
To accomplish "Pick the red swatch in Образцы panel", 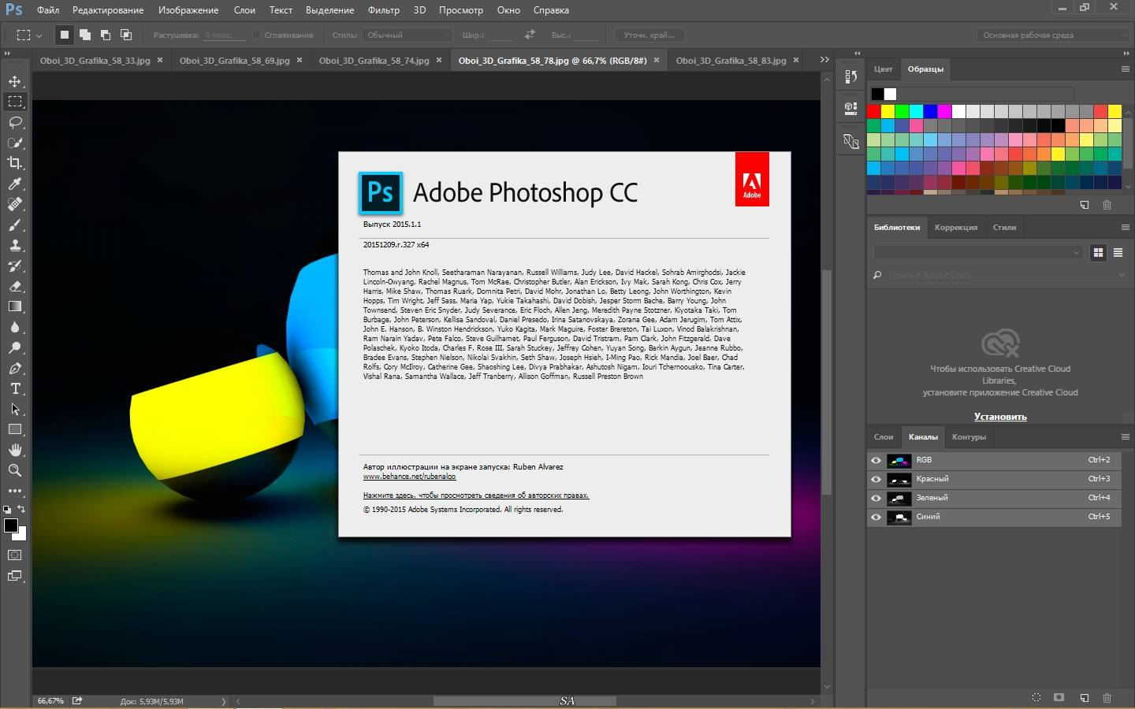I will click(874, 111).
